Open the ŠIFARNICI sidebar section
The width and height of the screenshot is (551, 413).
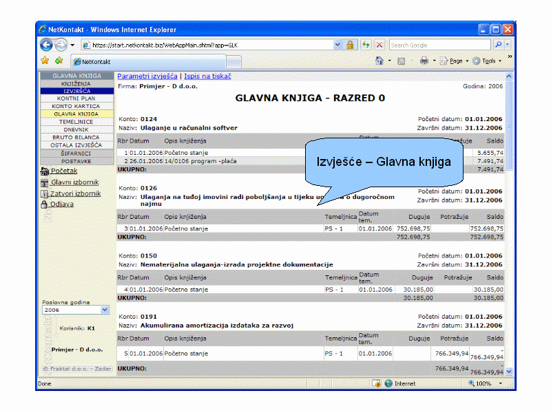[x=77, y=153]
